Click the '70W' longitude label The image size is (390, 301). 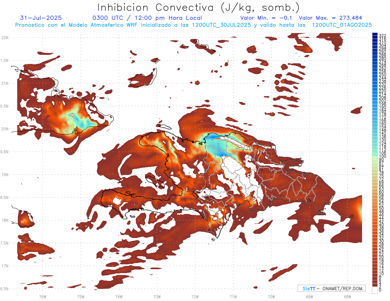(x=271, y=296)
